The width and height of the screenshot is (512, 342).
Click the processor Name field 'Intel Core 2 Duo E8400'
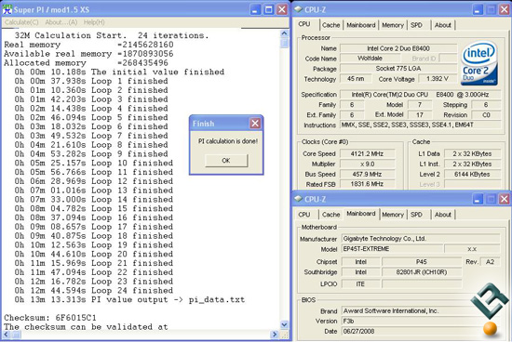pos(398,48)
